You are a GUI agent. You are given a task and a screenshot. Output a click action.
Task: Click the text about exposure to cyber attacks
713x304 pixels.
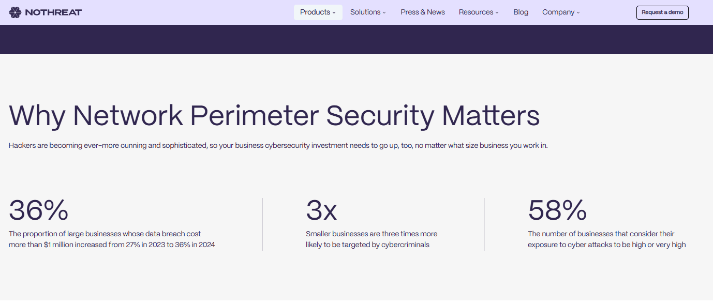606,239
